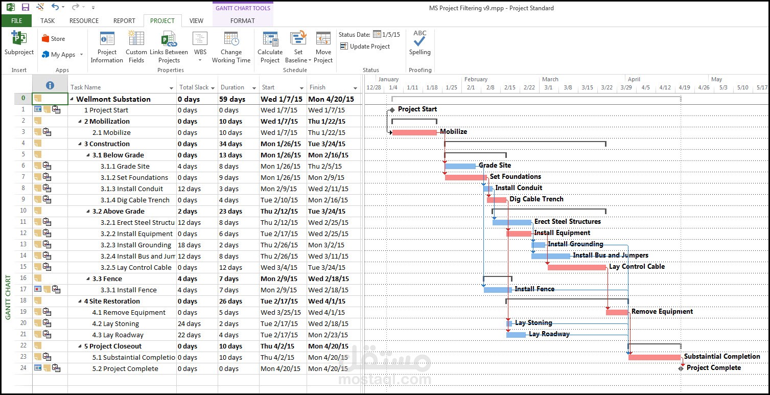Switch to the RESOURCE tab

tap(84, 20)
